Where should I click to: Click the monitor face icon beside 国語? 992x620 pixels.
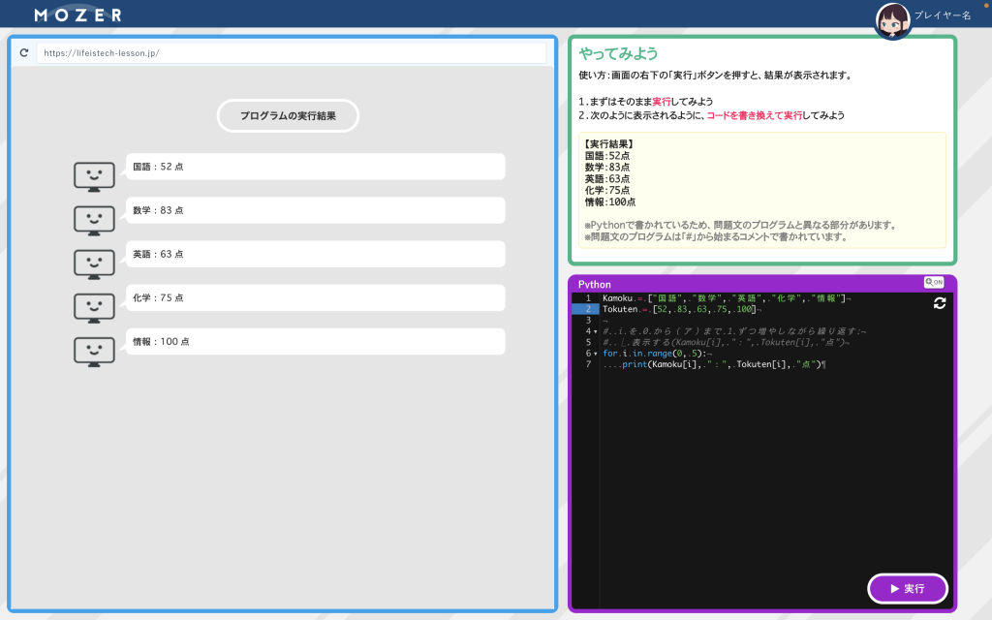[94, 176]
